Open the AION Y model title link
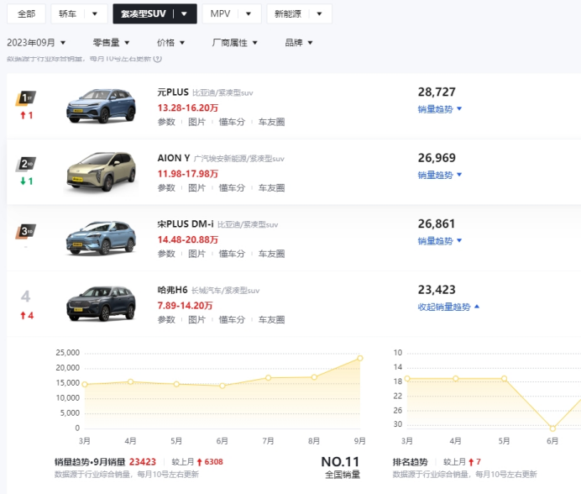The image size is (581, 494). pos(174,158)
